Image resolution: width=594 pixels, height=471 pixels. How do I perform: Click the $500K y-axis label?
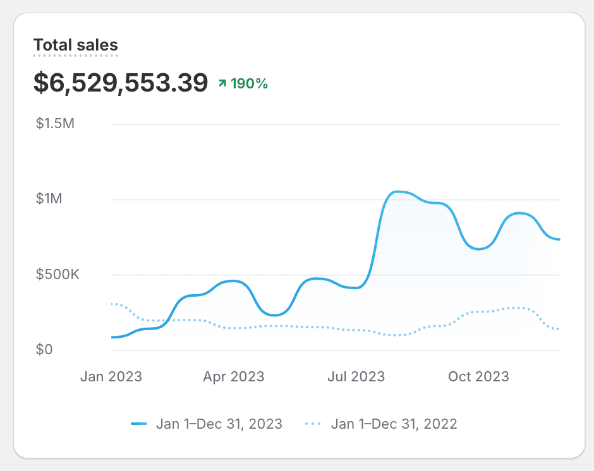pos(58,275)
